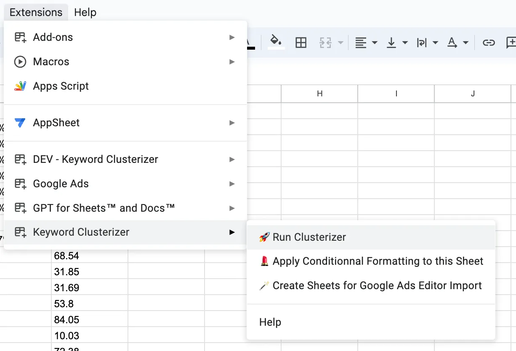Viewport: 516px width, 351px height.
Task: Click the Merge cells toolbar icon
Action: [x=325, y=43]
